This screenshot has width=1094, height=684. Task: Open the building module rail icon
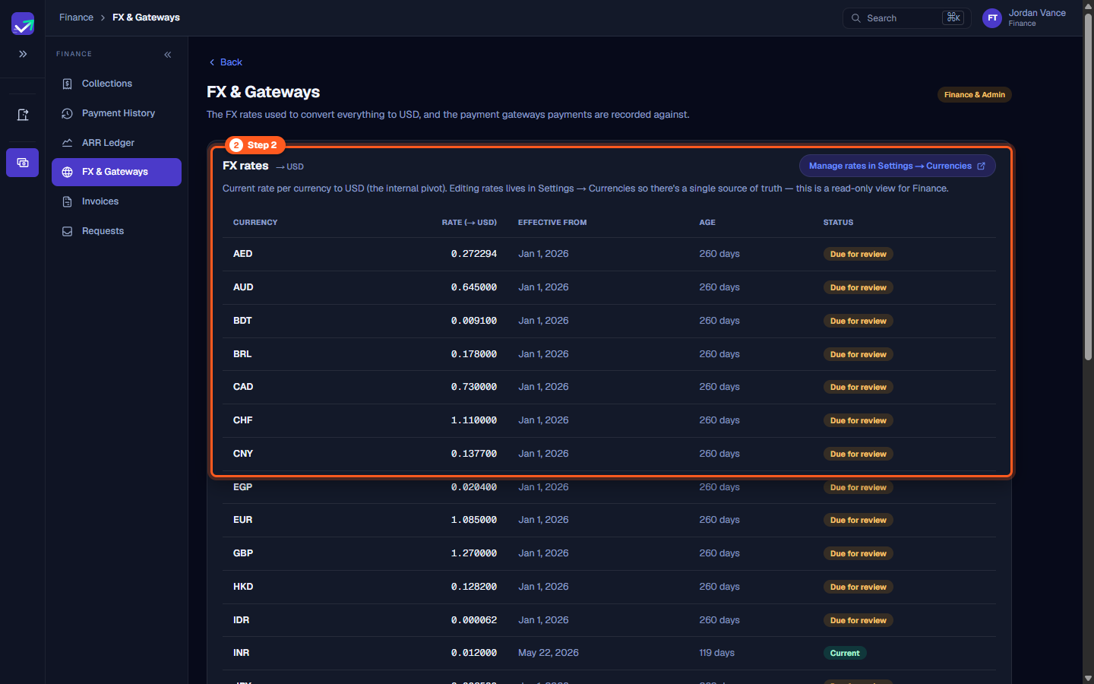coord(23,115)
